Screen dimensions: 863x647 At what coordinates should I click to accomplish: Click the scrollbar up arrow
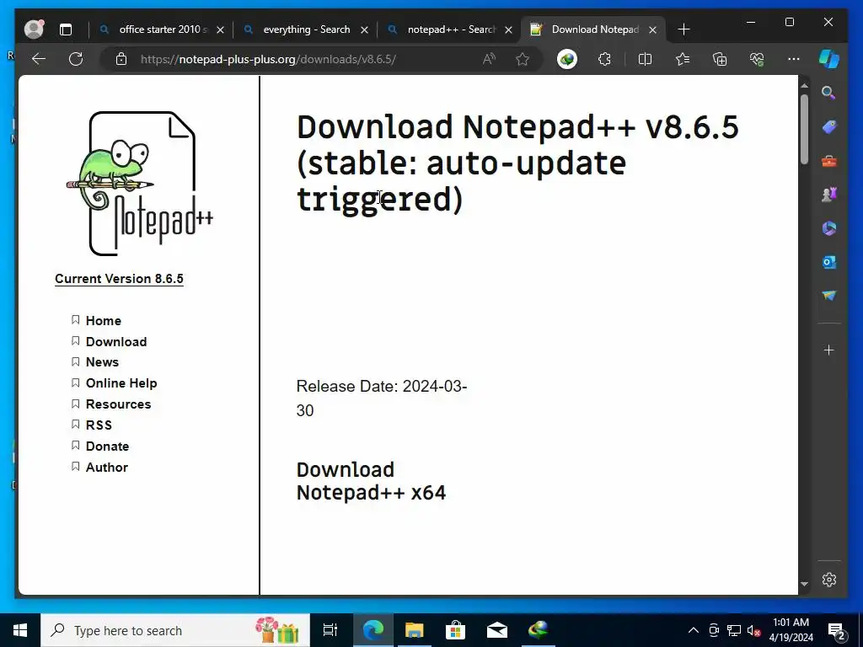point(804,86)
